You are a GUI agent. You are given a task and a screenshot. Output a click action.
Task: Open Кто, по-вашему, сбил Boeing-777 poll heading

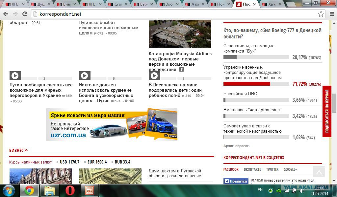[272, 33]
